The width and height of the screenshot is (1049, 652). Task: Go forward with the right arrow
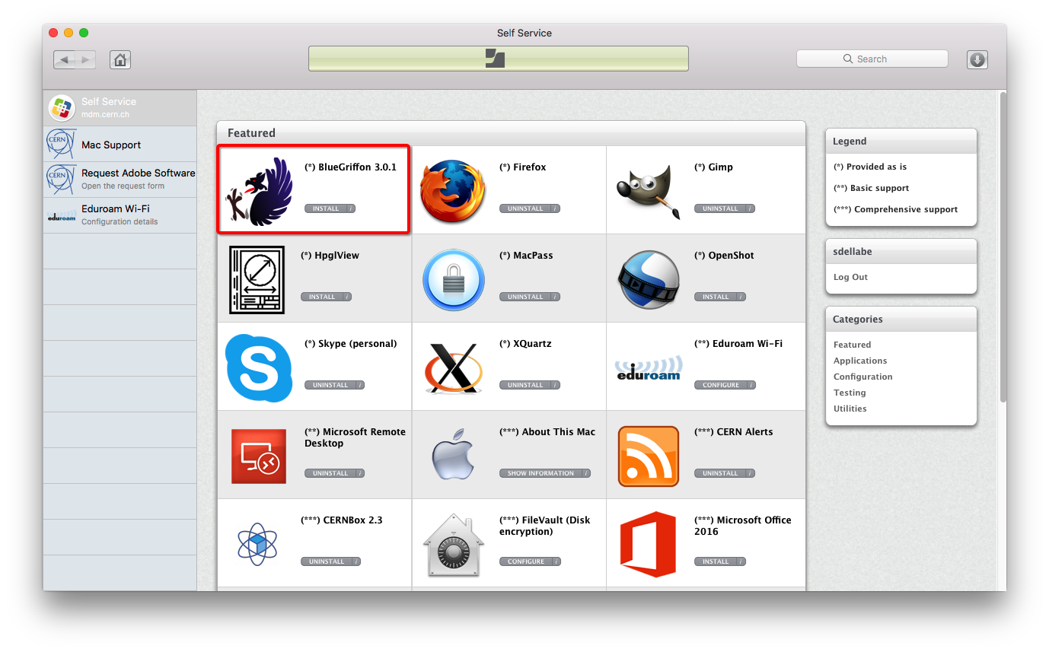click(85, 59)
